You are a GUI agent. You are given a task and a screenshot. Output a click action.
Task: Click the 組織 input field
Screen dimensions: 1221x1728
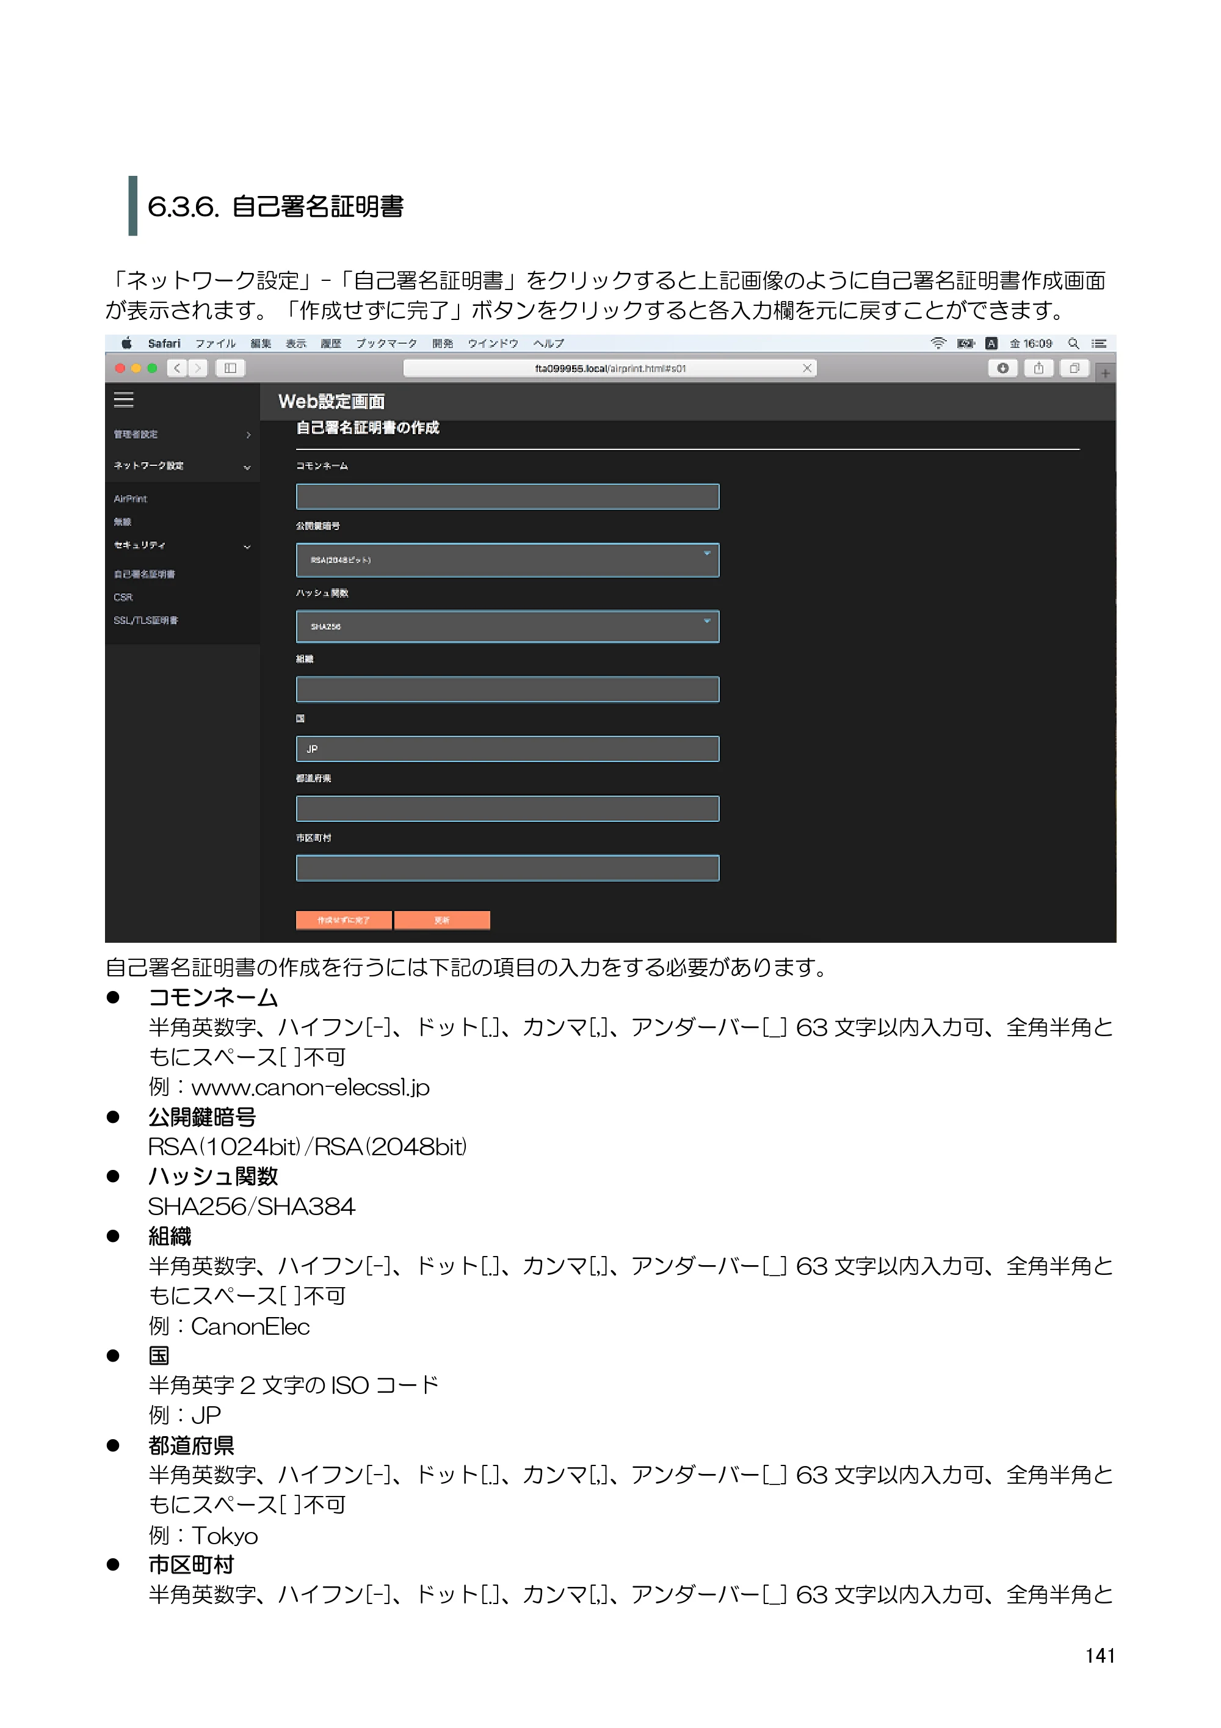[x=507, y=689]
